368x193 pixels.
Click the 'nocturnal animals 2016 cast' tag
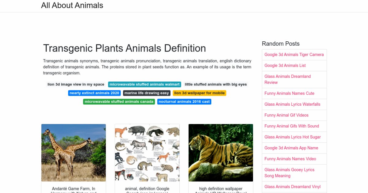pos(184,102)
